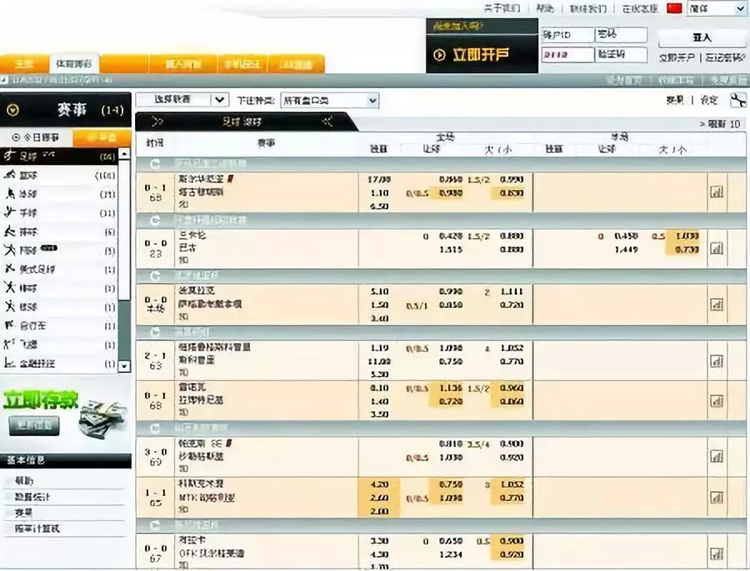Select the 飞镖 darts sport icon

point(9,344)
